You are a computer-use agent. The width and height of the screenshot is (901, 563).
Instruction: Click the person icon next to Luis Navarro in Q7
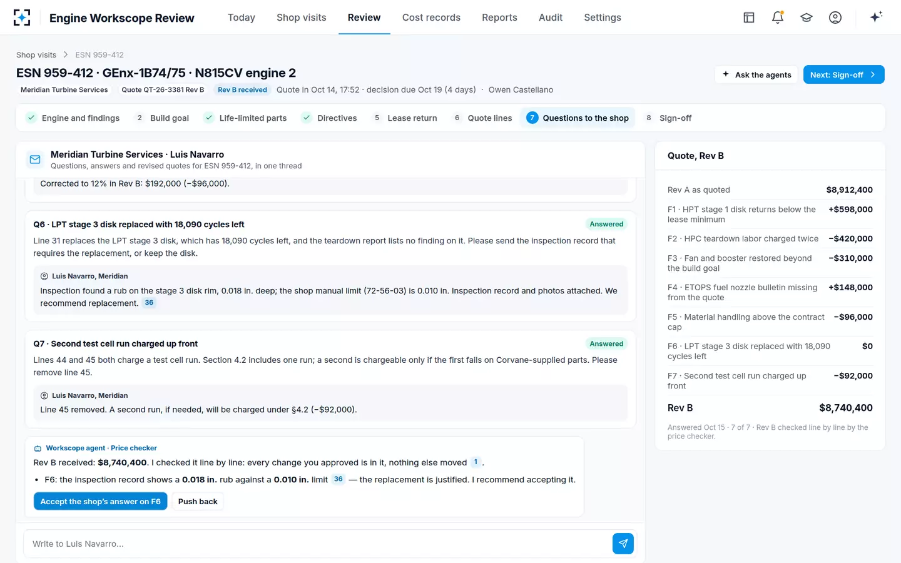(44, 395)
